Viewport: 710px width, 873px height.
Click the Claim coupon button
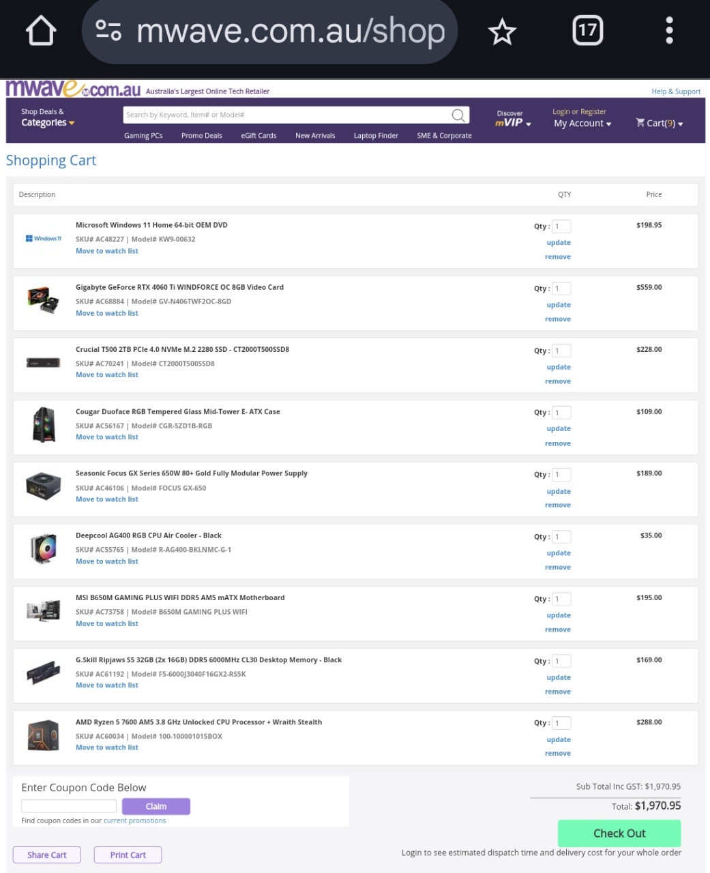tap(156, 806)
